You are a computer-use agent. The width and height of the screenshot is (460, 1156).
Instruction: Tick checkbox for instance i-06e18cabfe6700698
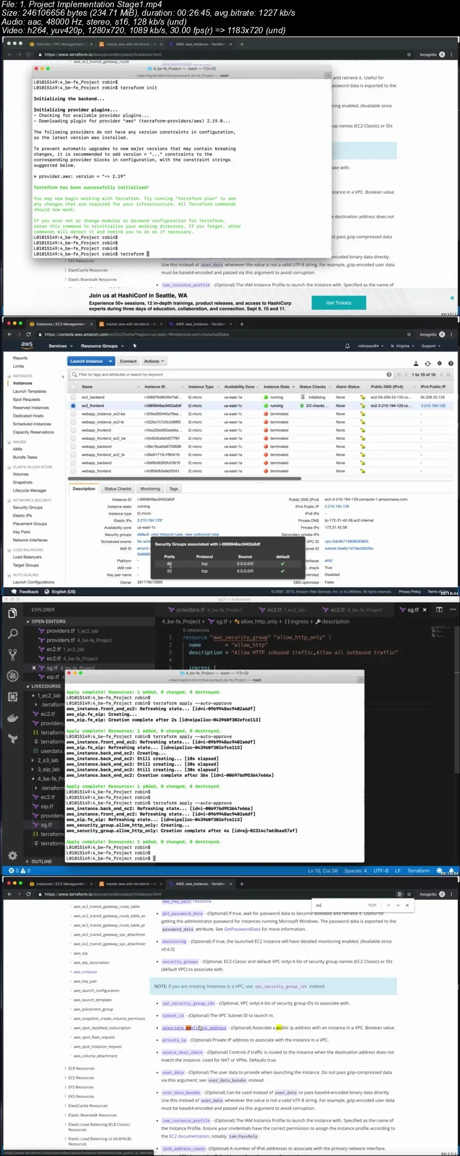tap(73, 447)
